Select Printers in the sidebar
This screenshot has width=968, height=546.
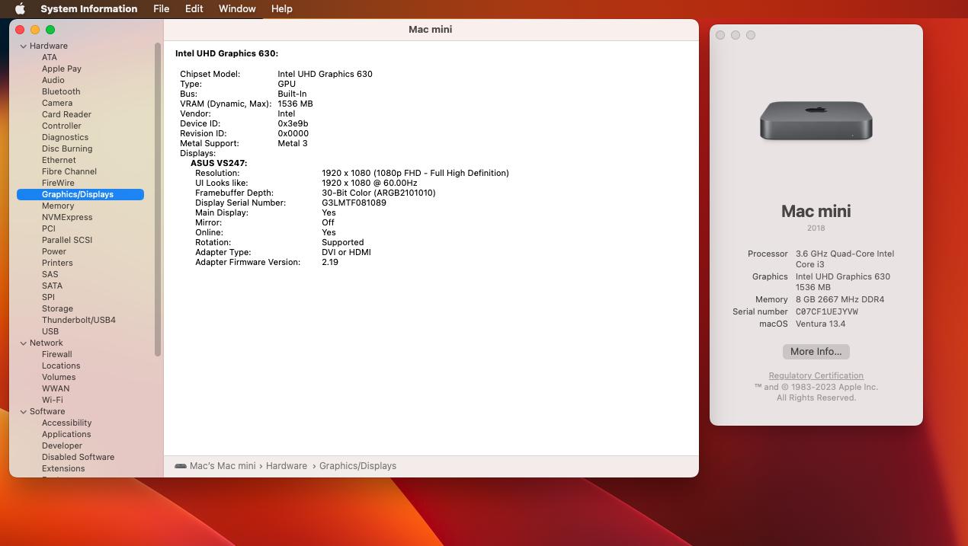[x=57, y=263]
